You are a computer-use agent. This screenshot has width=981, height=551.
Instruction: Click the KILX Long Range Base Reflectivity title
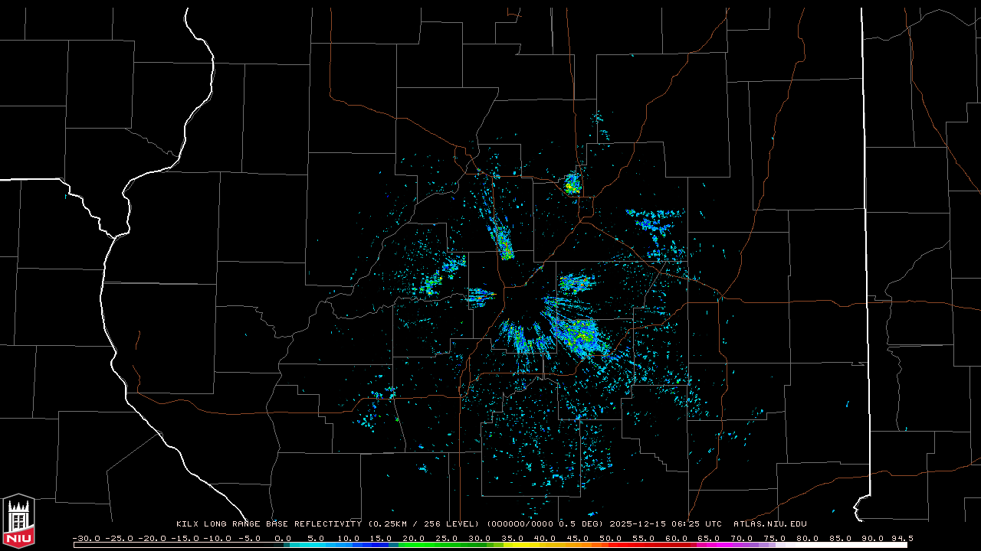click(268, 524)
